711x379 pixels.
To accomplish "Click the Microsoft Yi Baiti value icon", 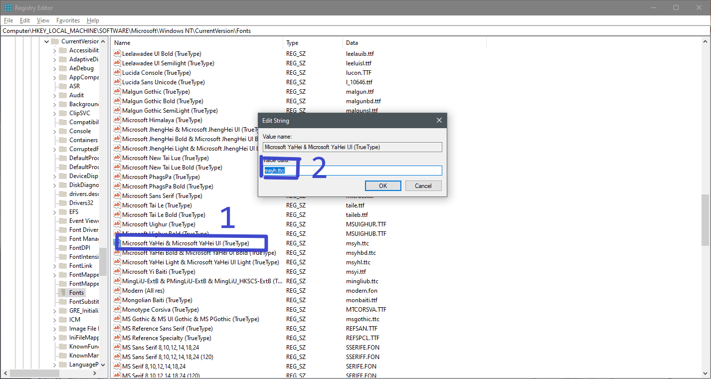I will (x=117, y=272).
